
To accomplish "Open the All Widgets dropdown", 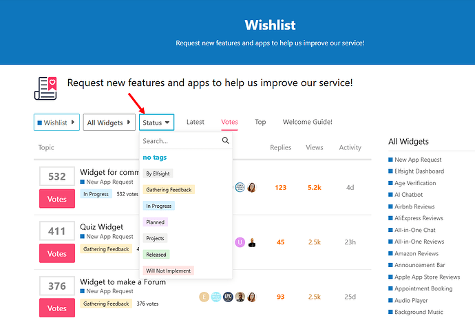I will click(x=109, y=123).
